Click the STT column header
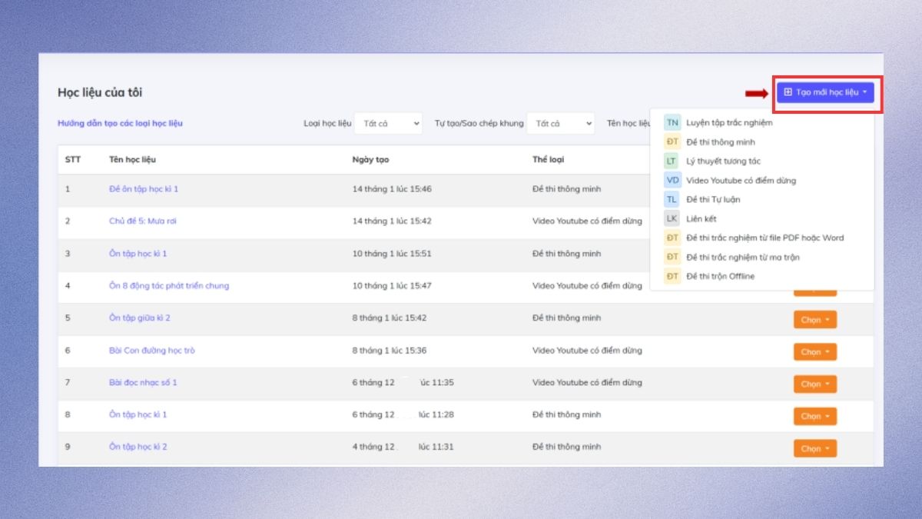Screen dimensions: 922x519 click(x=73, y=159)
